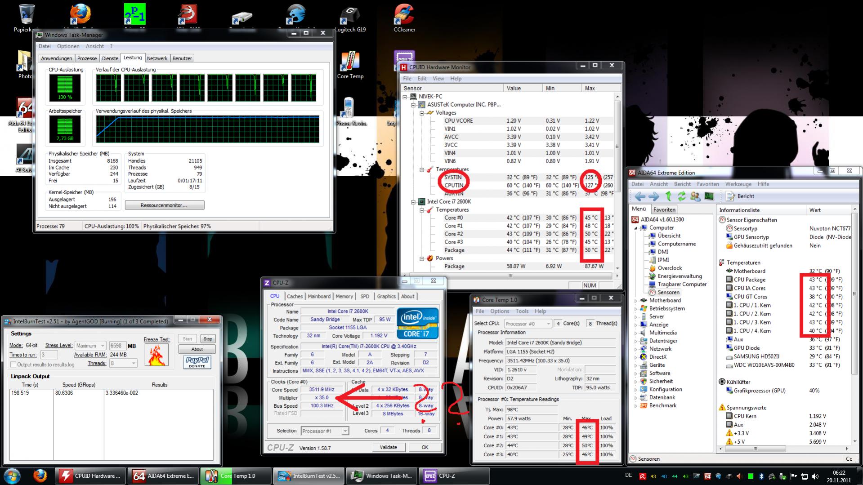The width and height of the screenshot is (863, 485).
Task: Click the About button in IntelBurnTest
Action: (x=197, y=349)
